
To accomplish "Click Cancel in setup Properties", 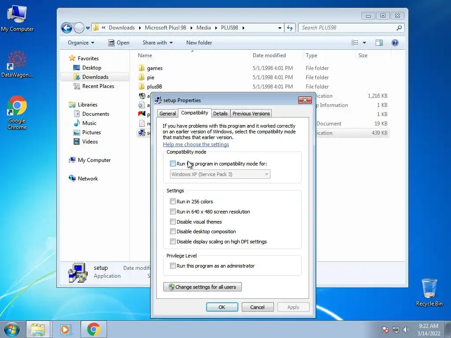I will pyautogui.click(x=257, y=307).
